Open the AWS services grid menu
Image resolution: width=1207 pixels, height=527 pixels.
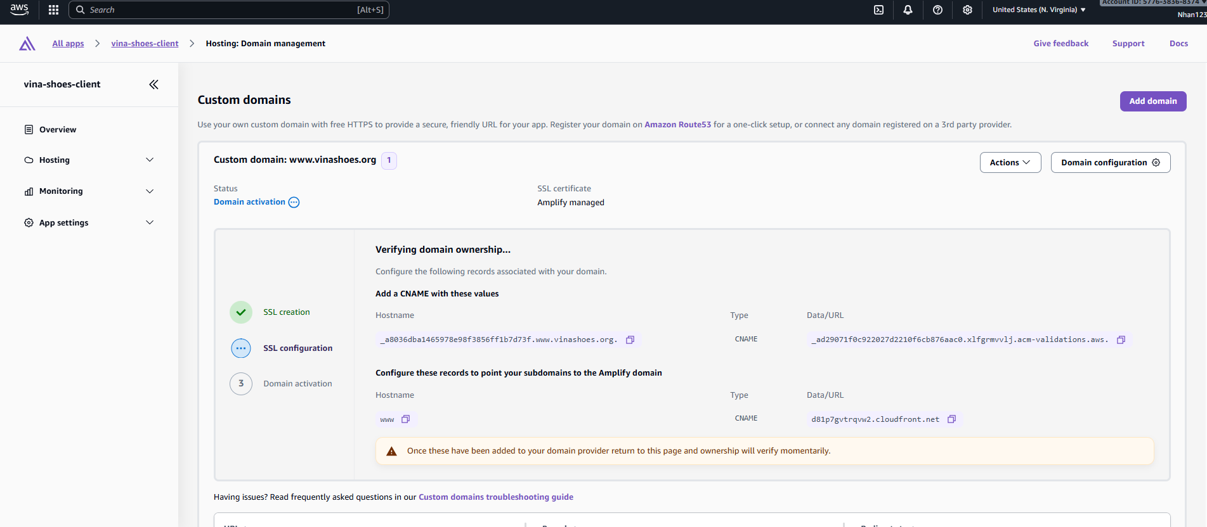(53, 10)
